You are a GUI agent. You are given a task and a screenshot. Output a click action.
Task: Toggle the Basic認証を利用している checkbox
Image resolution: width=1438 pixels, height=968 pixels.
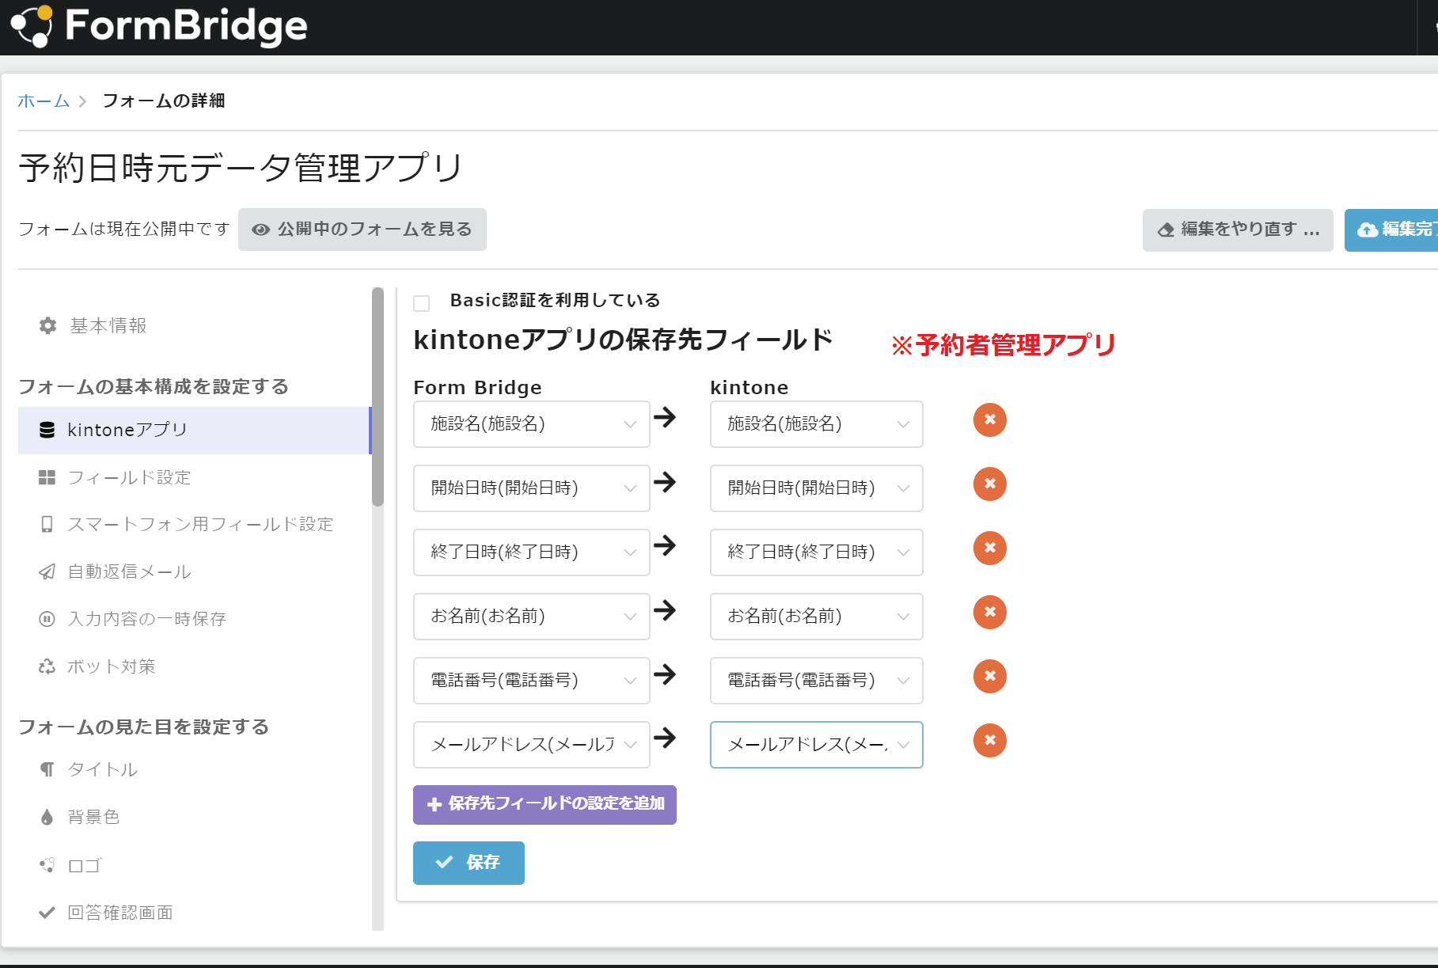click(422, 303)
